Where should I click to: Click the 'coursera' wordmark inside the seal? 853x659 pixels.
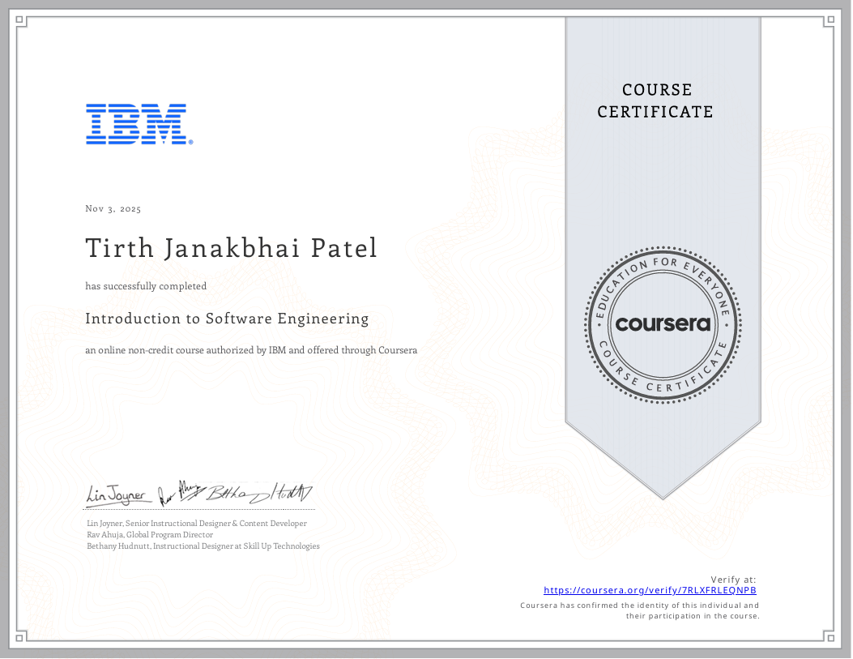click(661, 324)
